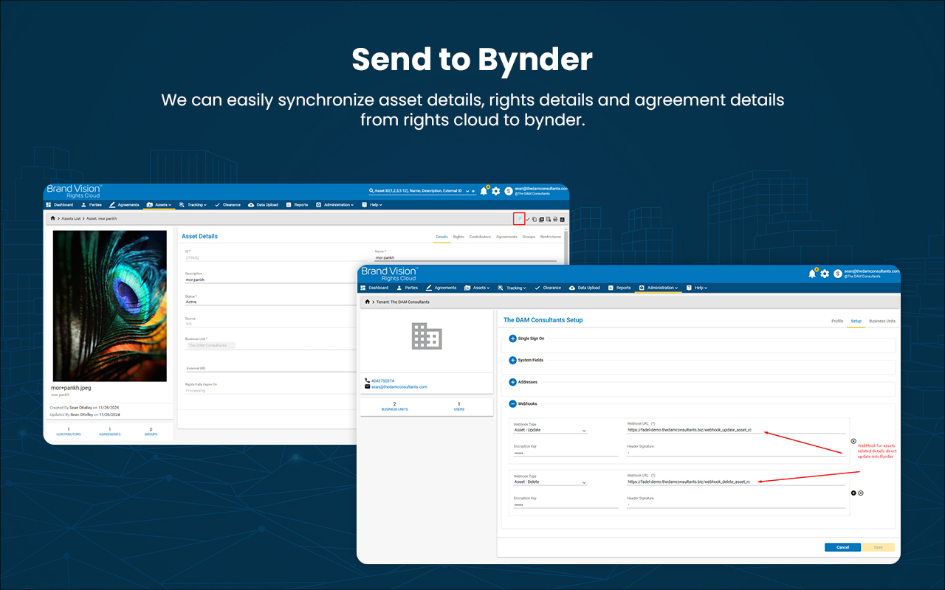Click the phone icon beside 4043750374
The width and height of the screenshot is (945, 590).
(368, 381)
